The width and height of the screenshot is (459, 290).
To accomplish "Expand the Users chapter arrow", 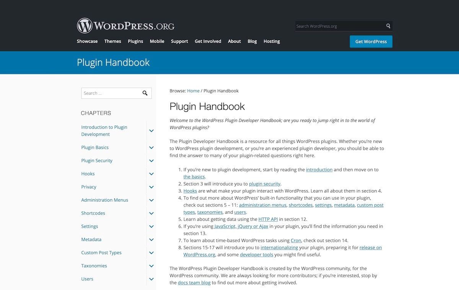I will coord(151,279).
